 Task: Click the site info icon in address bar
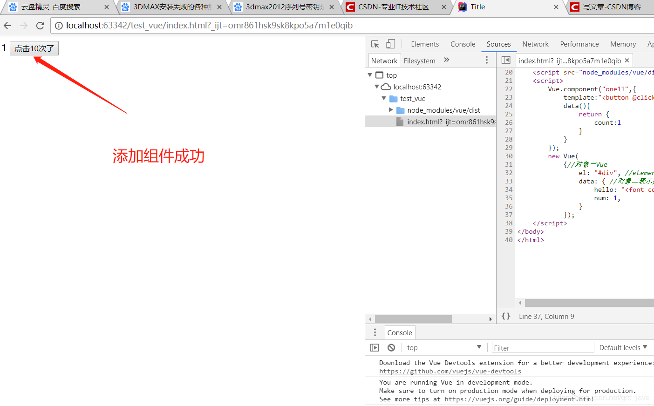pyautogui.click(x=59, y=26)
